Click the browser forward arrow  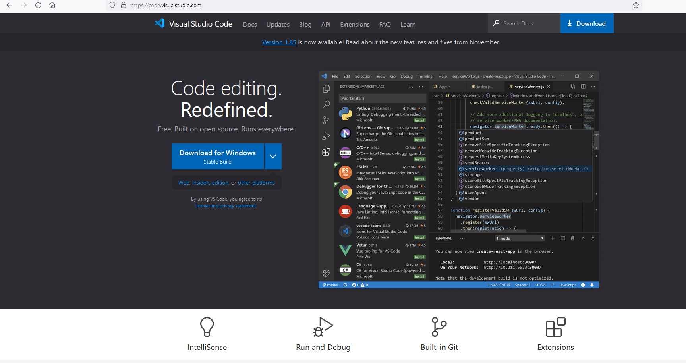(x=24, y=5)
